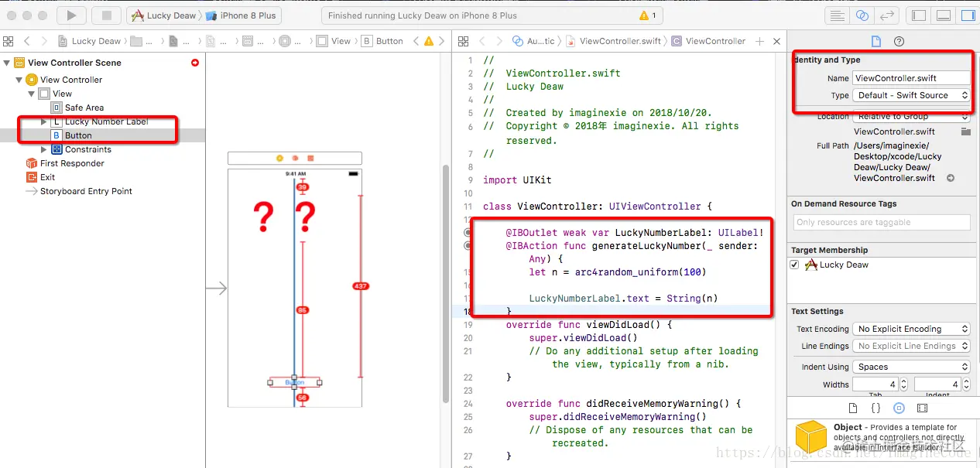Image resolution: width=980 pixels, height=468 pixels.
Task: Click the canvas vertical scrollbar
Action: 446,282
